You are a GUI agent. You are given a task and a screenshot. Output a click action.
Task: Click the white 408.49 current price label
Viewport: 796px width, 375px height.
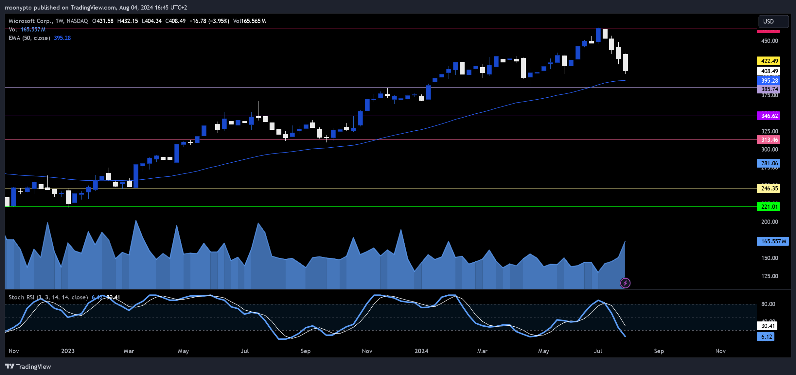pyautogui.click(x=769, y=71)
